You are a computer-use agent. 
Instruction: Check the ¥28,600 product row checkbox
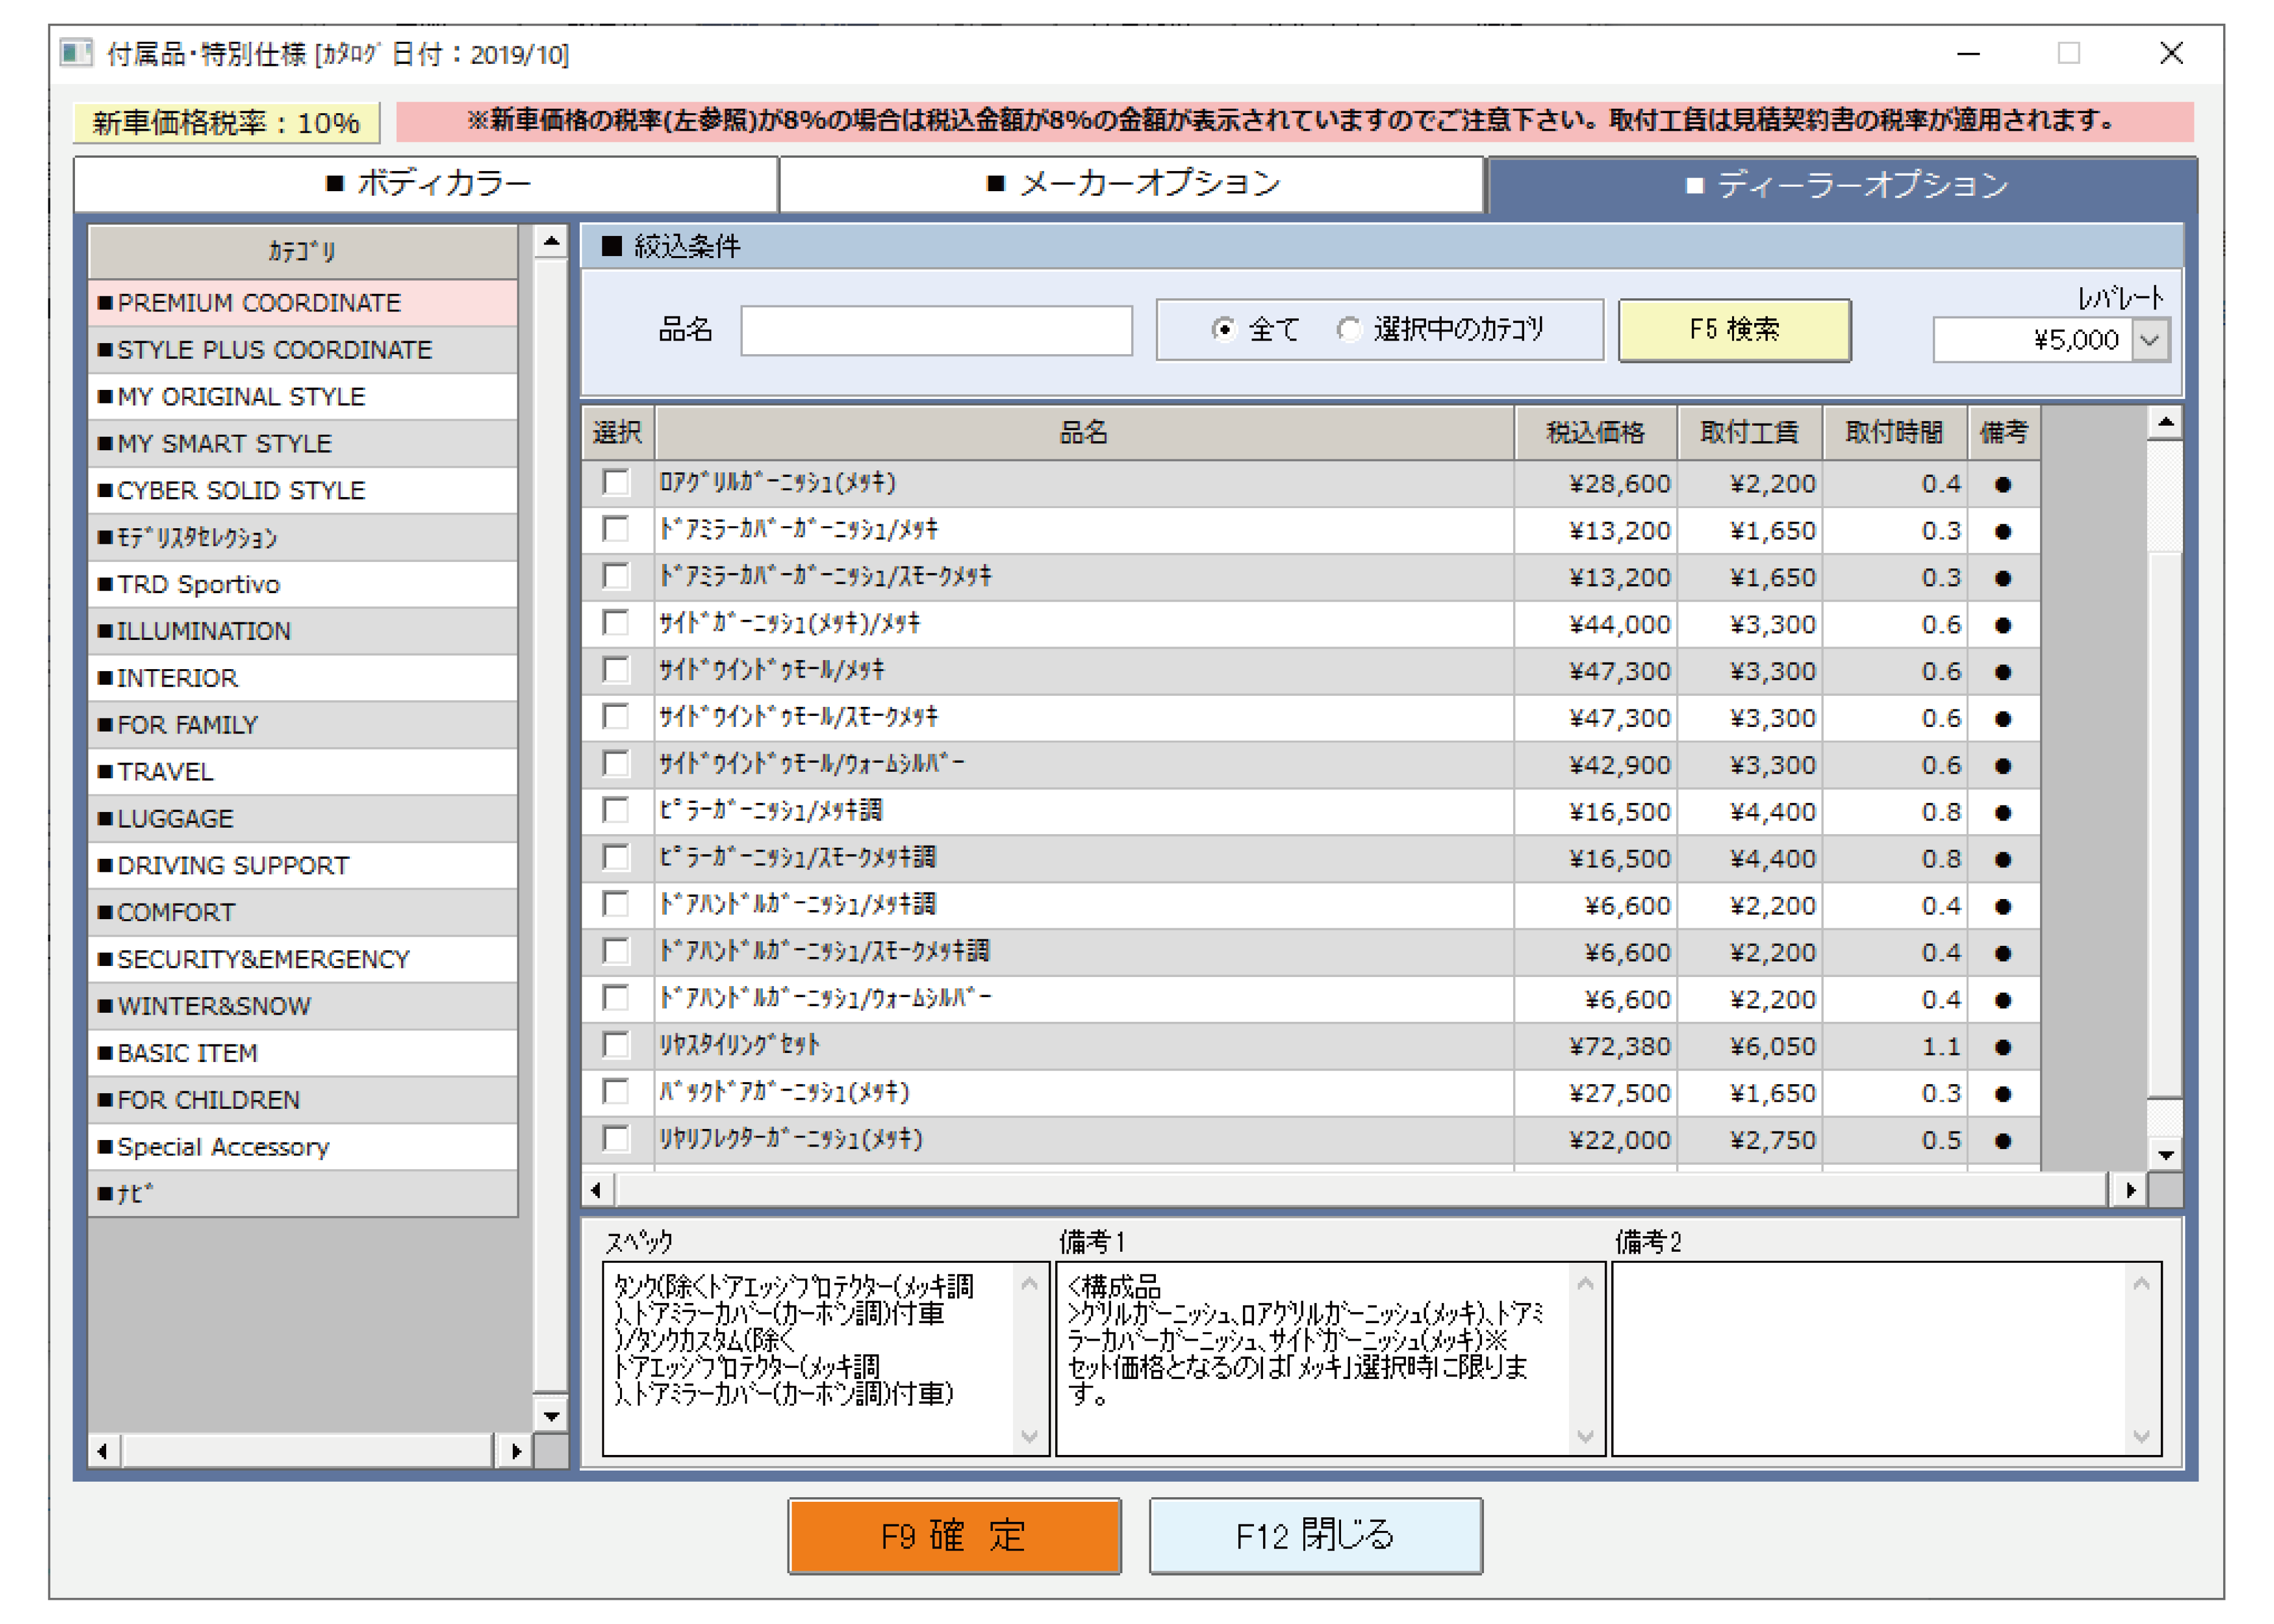[x=616, y=483]
